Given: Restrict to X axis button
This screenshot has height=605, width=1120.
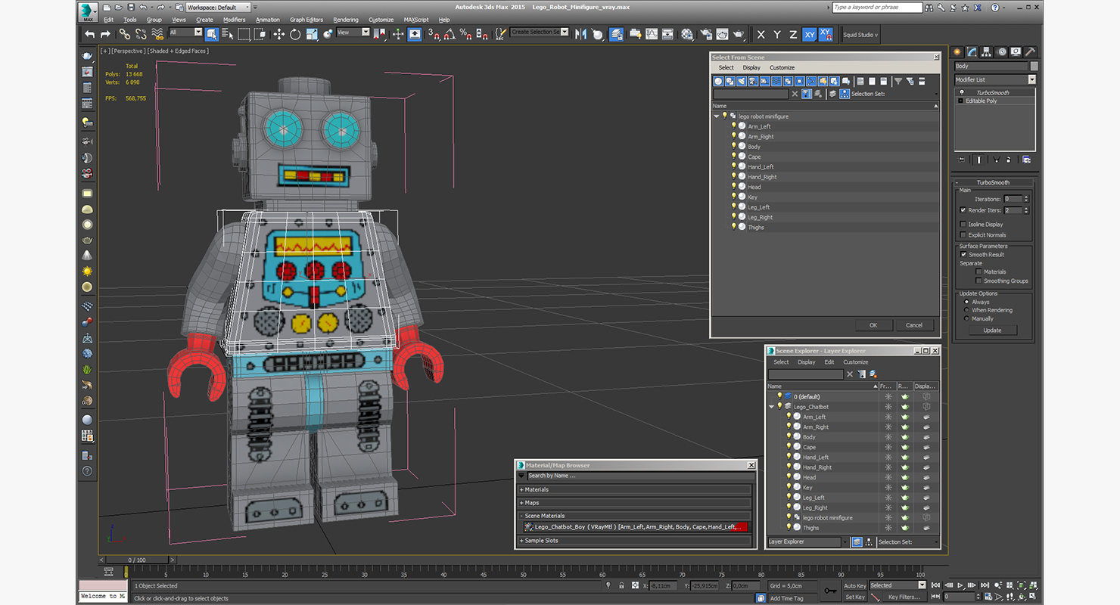Looking at the screenshot, I should click(761, 35).
